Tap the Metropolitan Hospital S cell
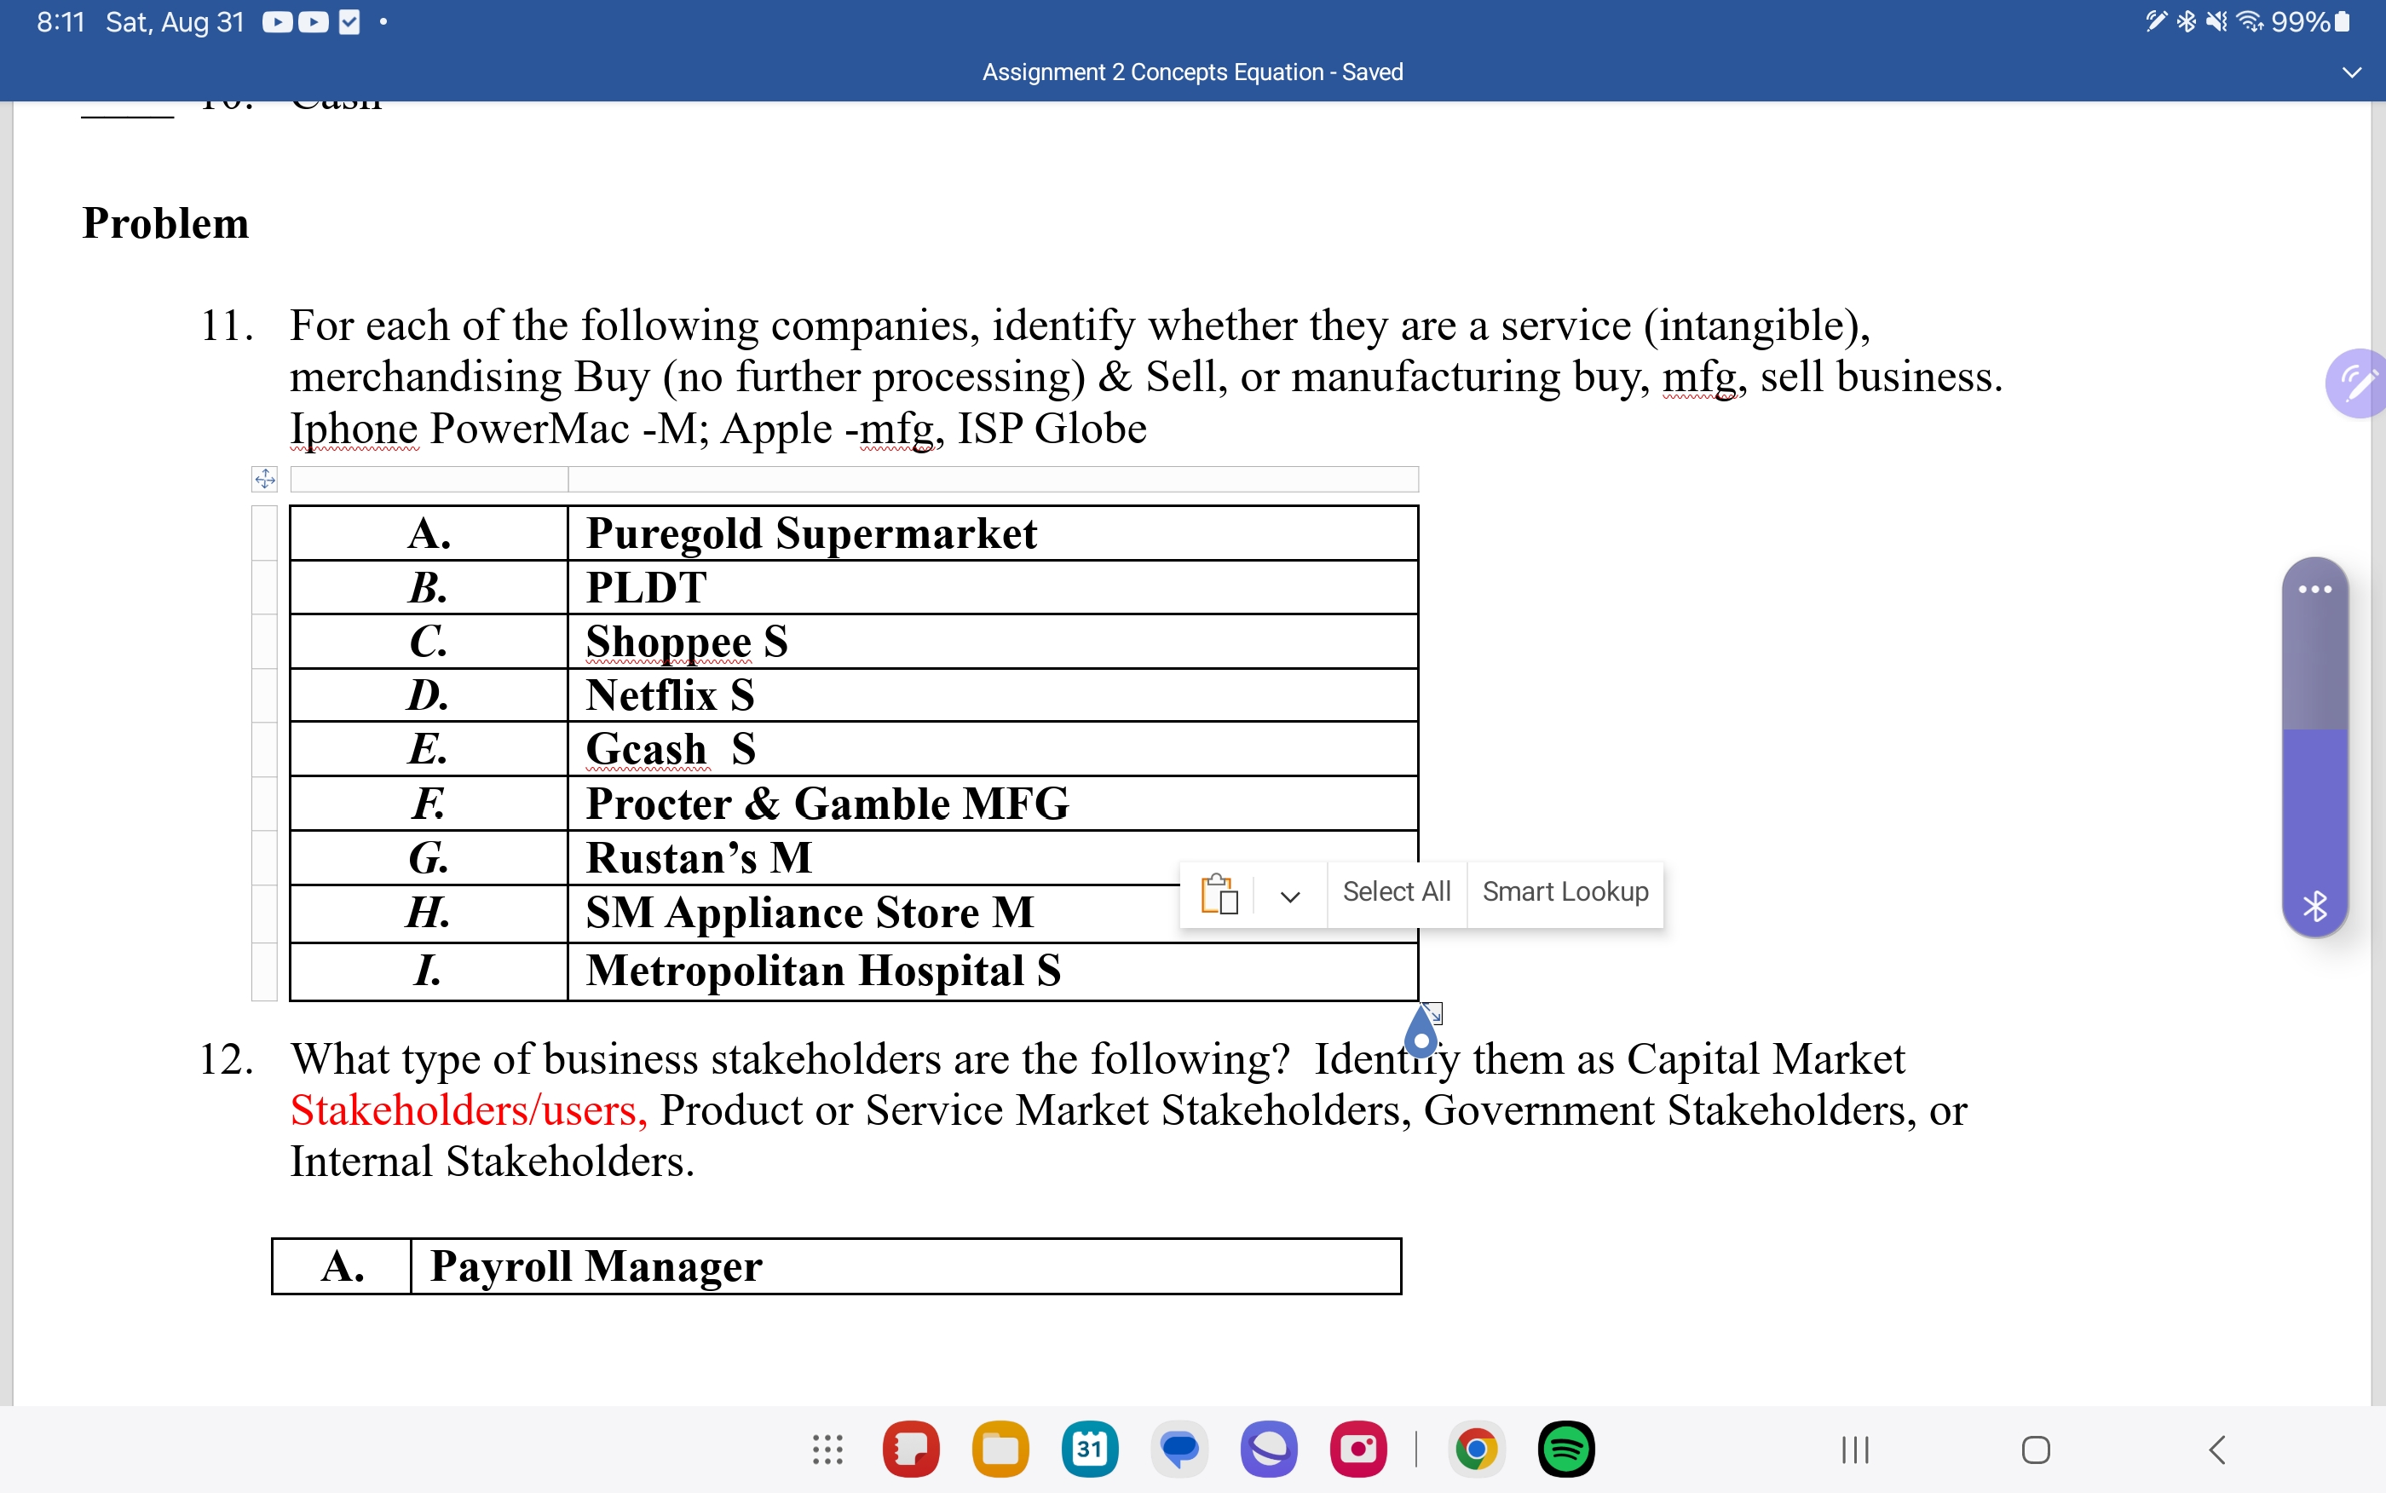Viewport: 2386px width, 1493px height. 992,971
